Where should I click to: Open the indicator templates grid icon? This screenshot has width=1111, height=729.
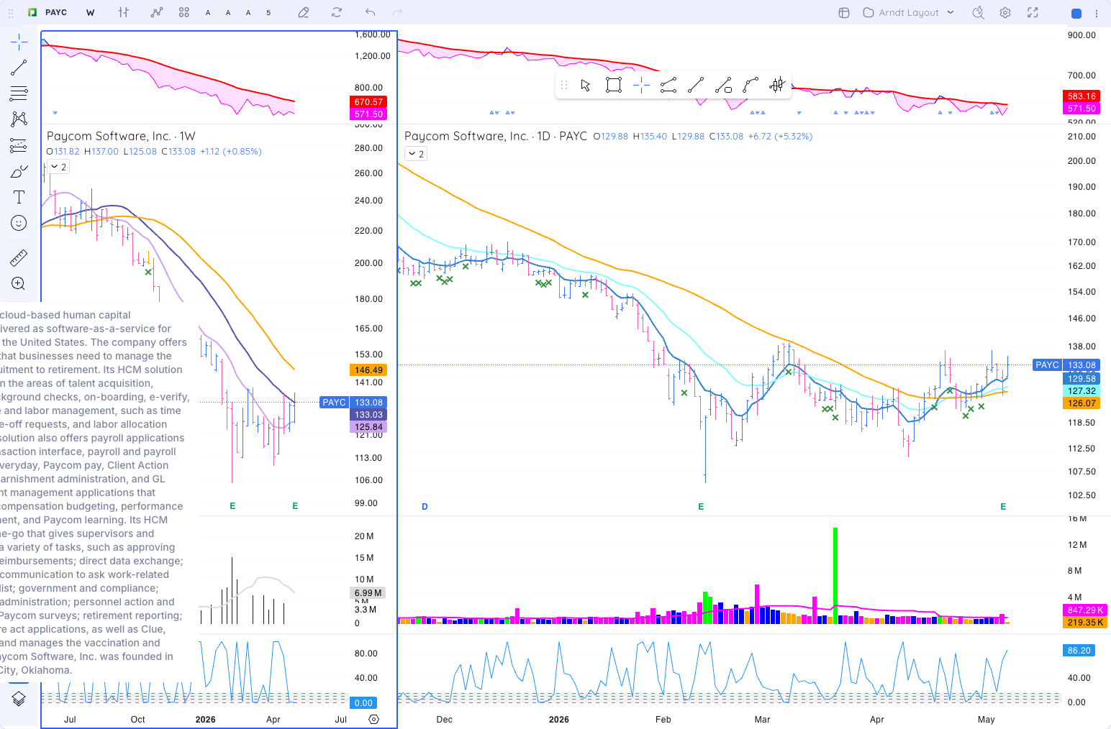click(x=184, y=12)
